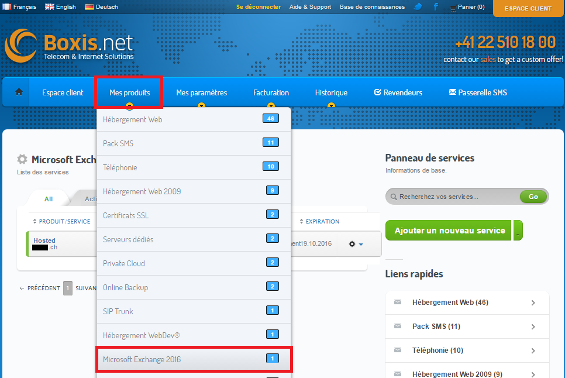Click the orange ESPACE CLIENT button
This screenshot has height=378, width=565.
pyautogui.click(x=528, y=8)
